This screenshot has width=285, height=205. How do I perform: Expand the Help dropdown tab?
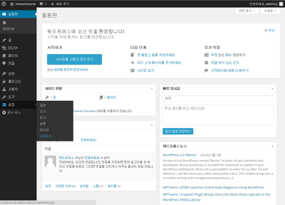click(270, 11)
